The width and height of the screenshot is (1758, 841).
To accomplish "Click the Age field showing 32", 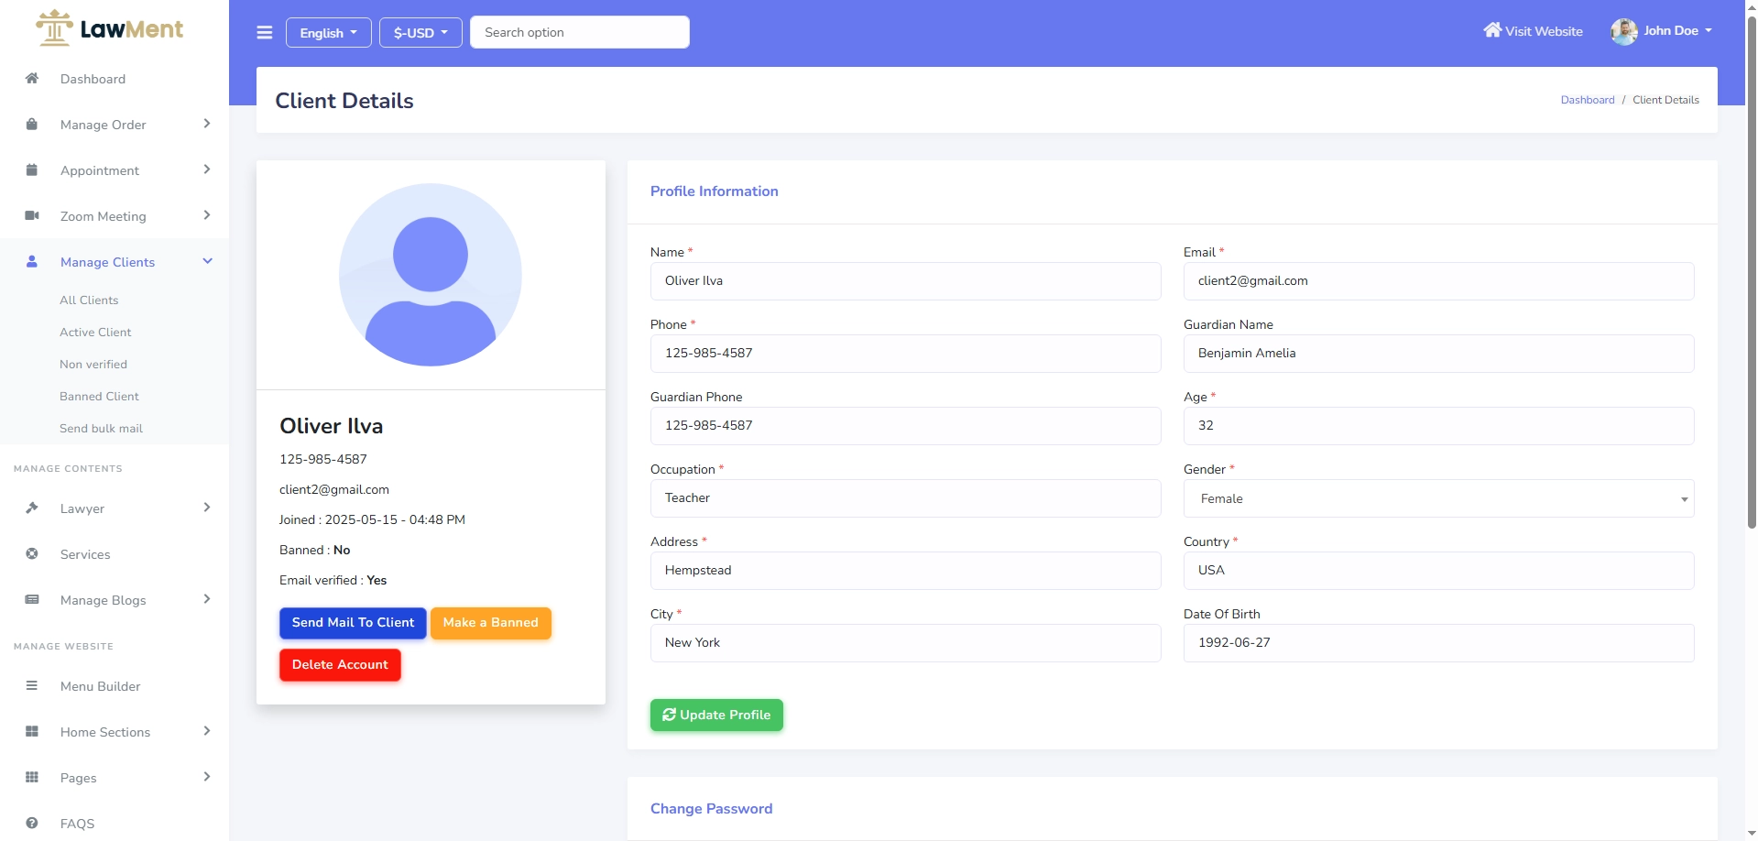I will click(1438, 426).
